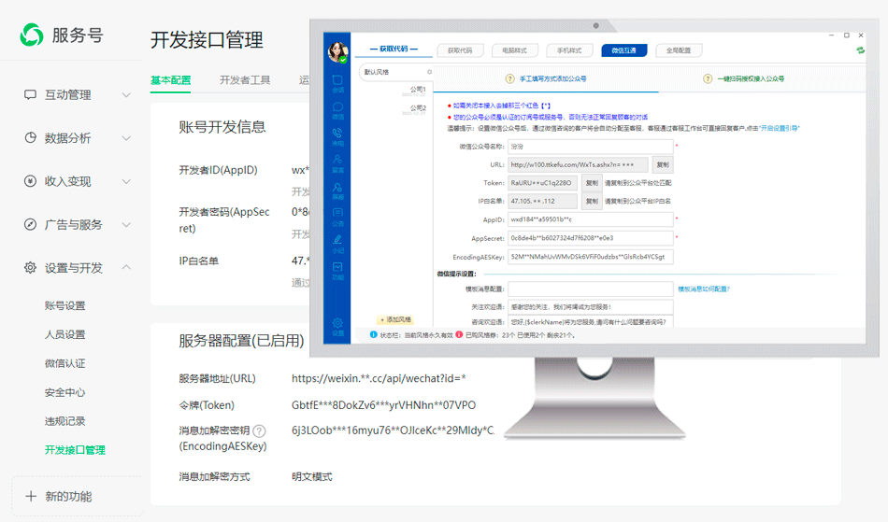Click the gear icon beside 默认风格

point(429,72)
